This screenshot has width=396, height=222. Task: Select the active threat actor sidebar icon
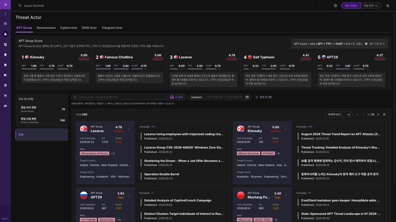tap(5, 34)
